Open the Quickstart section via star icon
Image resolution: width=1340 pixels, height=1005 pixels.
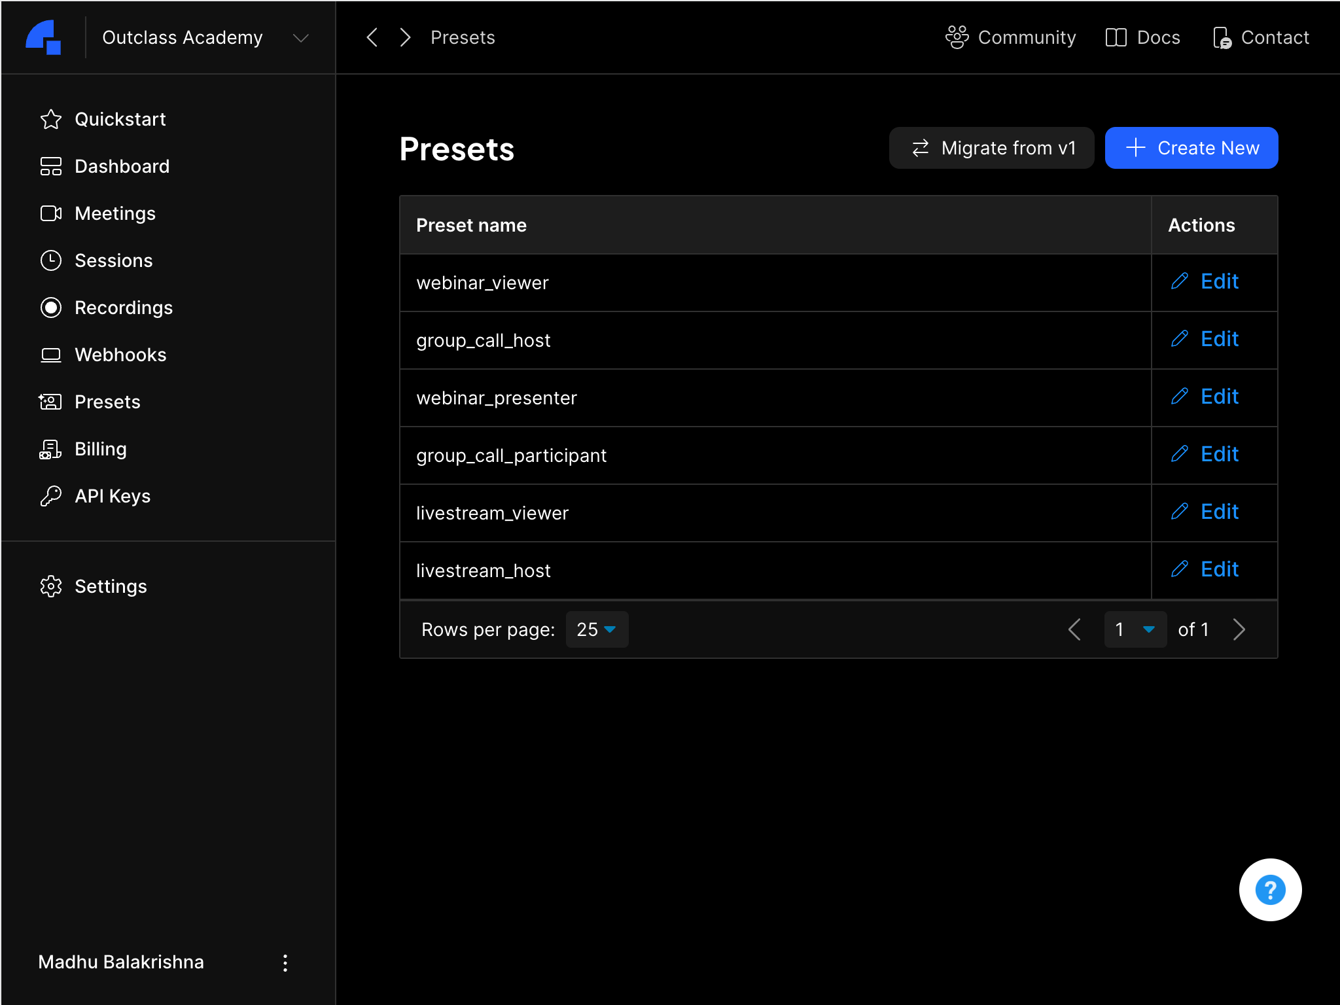coord(52,119)
